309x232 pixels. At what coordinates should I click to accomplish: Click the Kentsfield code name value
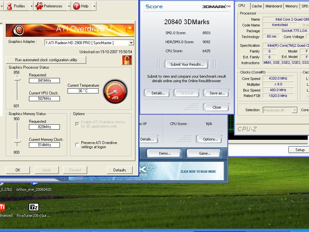(x=280, y=25)
